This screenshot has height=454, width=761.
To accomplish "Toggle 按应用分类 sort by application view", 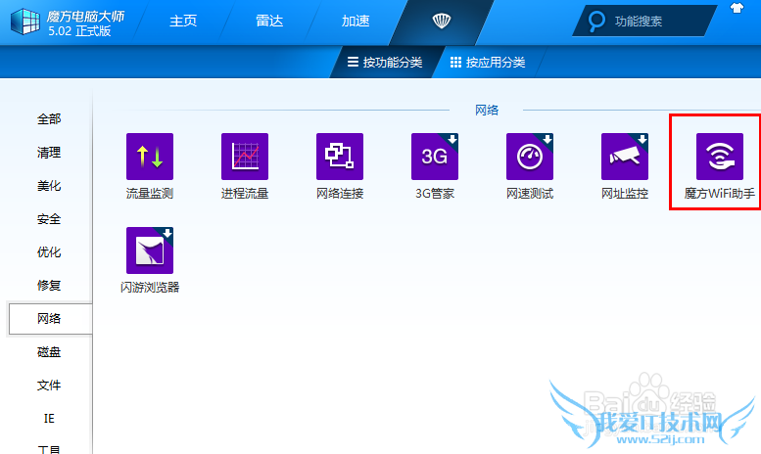I will [x=488, y=62].
